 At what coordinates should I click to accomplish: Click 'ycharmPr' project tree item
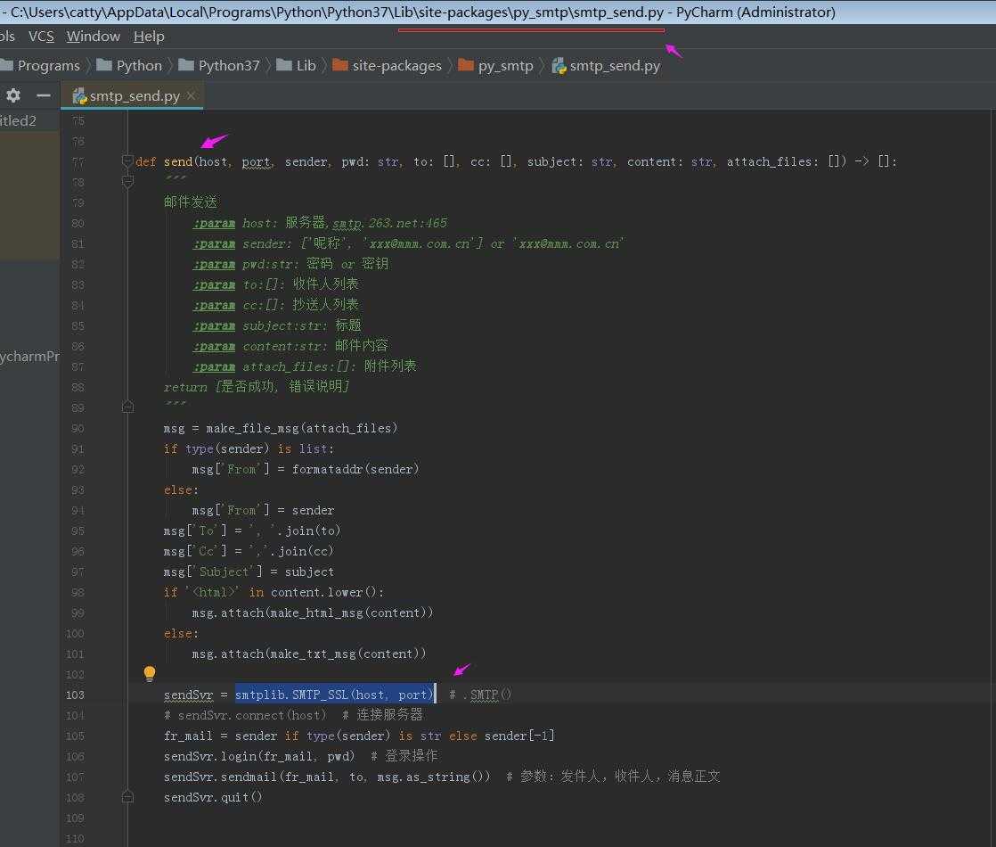[x=30, y=357]
